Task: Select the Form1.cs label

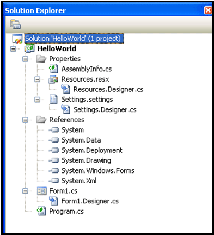Action: (x=63, y=191)
